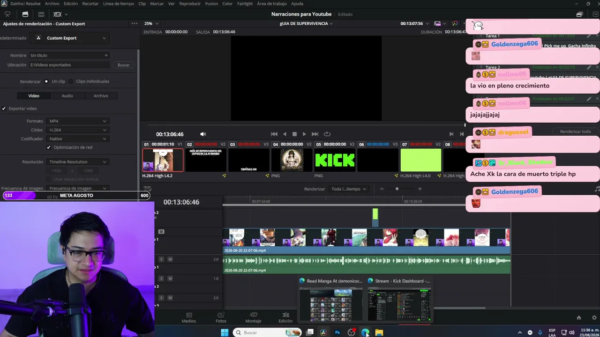Open the Fusion menu
This screenshot has width=600, height=337.
coord(211,4)
